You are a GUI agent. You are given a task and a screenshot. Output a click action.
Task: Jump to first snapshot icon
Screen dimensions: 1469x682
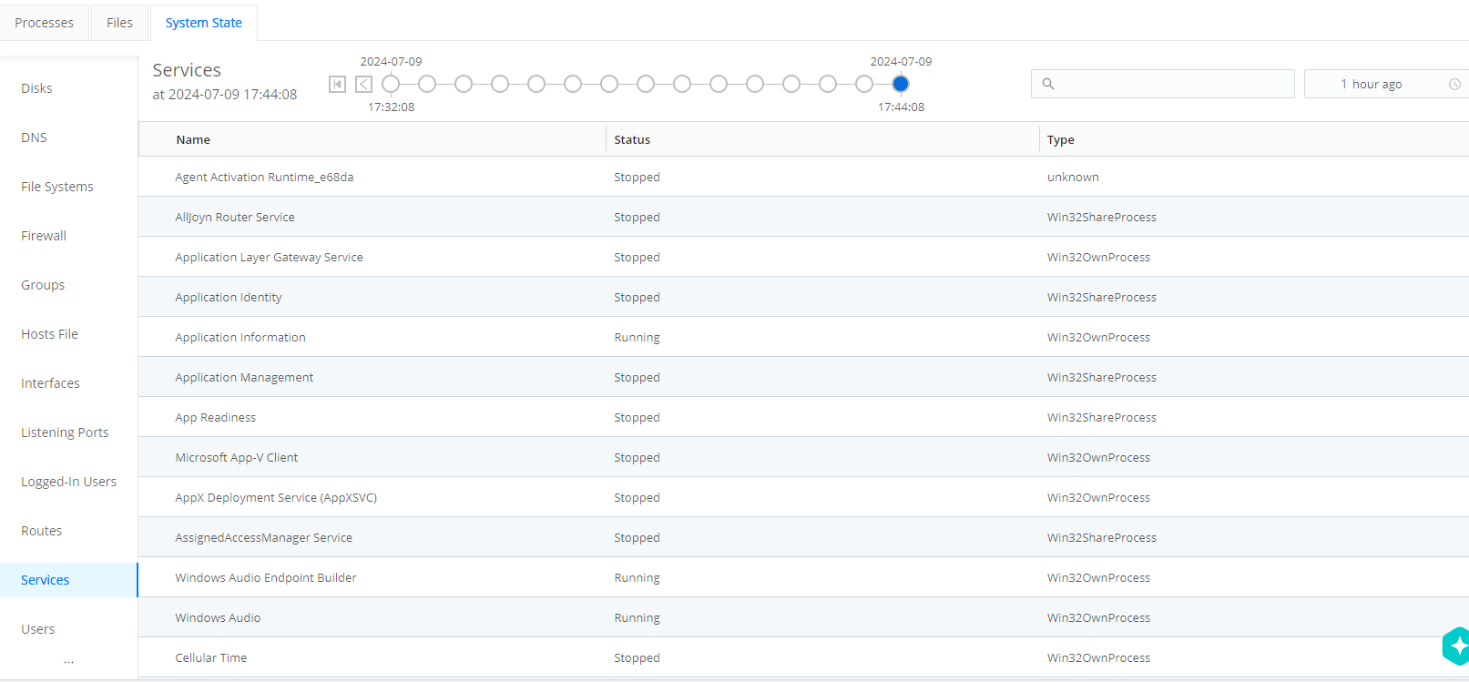point(337,85)
